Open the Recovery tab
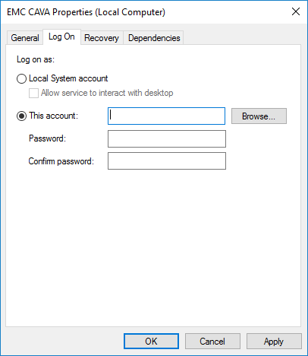308x356 pixels. 102,38
